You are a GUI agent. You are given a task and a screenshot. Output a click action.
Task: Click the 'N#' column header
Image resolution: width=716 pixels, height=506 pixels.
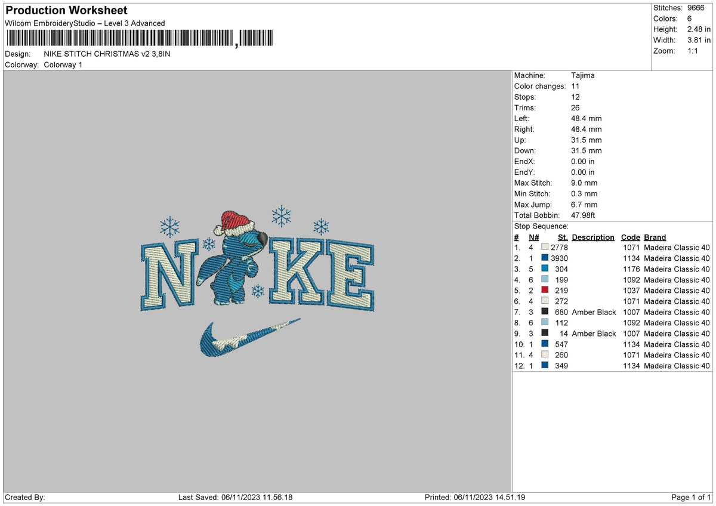pyautogui.click(x=534, y=237)
